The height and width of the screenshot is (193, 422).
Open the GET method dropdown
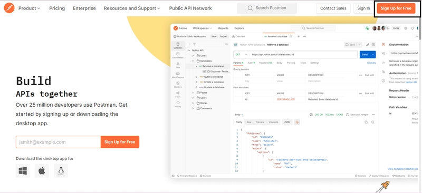coord(241,55)
